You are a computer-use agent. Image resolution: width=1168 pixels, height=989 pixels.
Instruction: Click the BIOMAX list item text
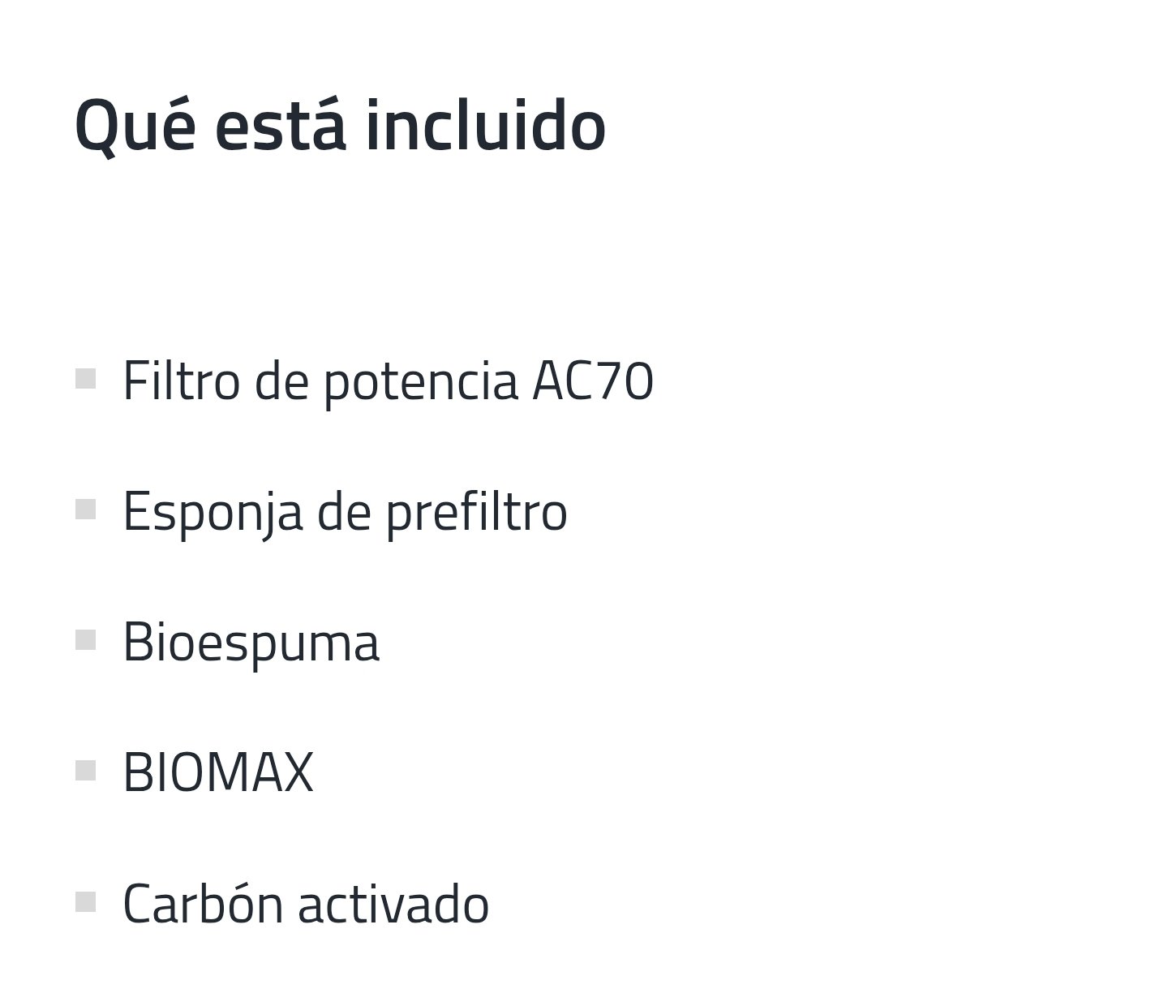(x=218, y=772)
